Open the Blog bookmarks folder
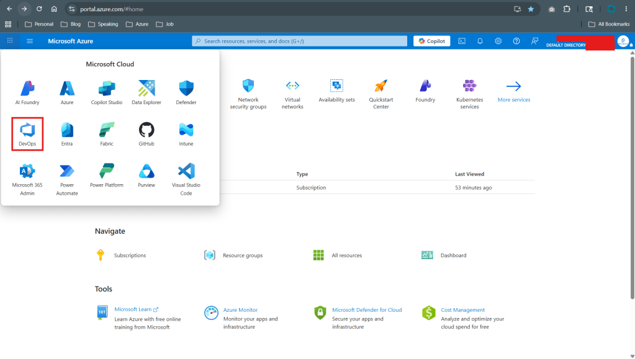This screenshot has height=359, width=635. (x=71, y=24)
